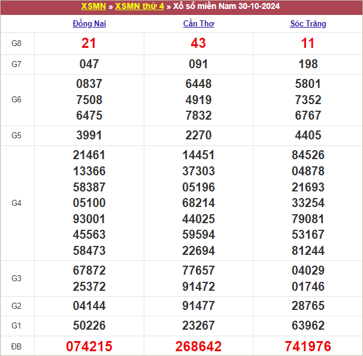This screenshot has width=363, height=356.
Task: Select the G3 row label
Action: [x=16, y=278]
